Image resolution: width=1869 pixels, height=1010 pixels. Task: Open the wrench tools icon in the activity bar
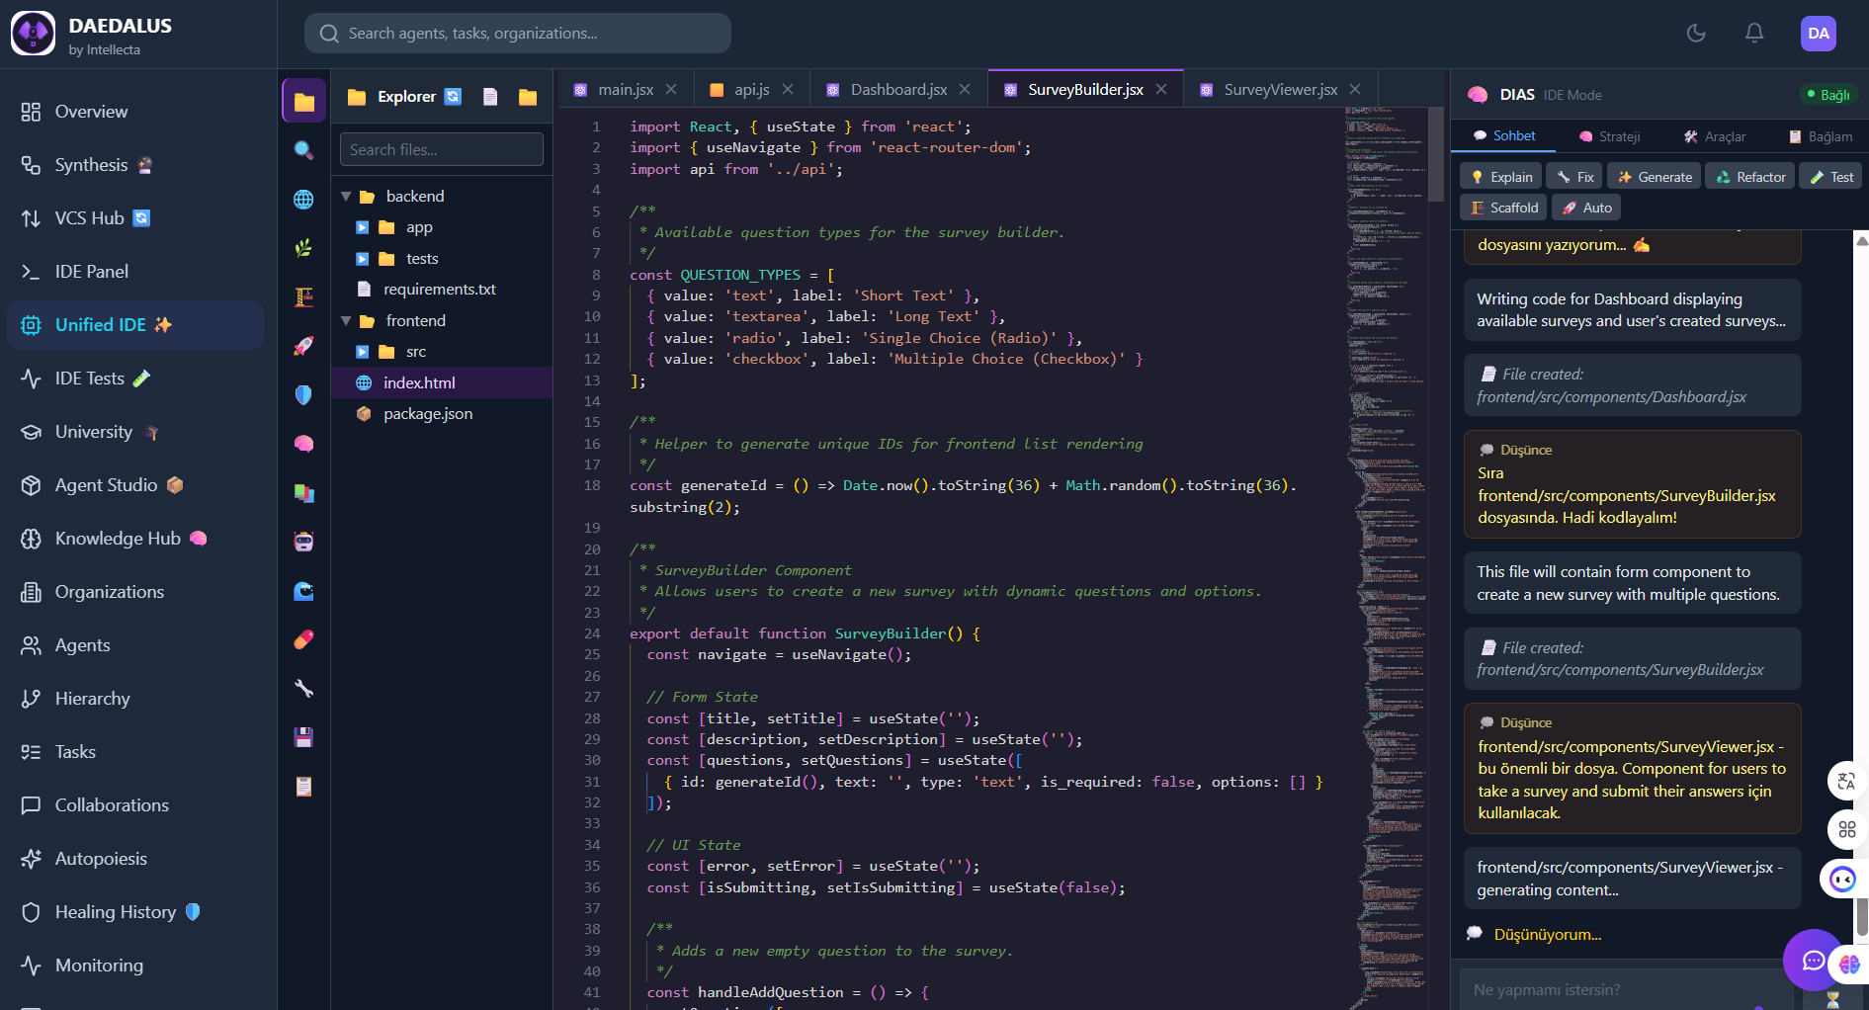[303, 688]
